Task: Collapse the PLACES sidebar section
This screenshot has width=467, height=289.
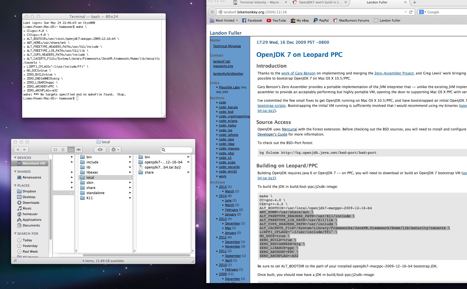Action: point(15,185)
